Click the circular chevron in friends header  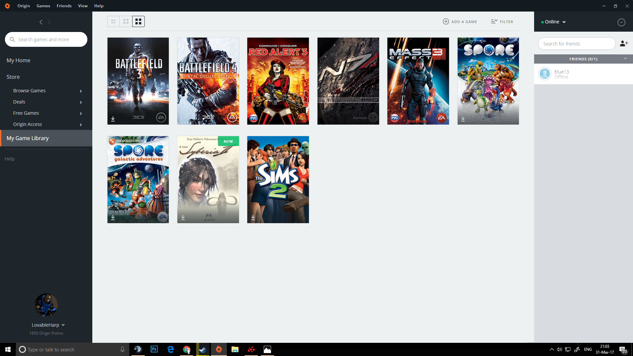[621, 22]
